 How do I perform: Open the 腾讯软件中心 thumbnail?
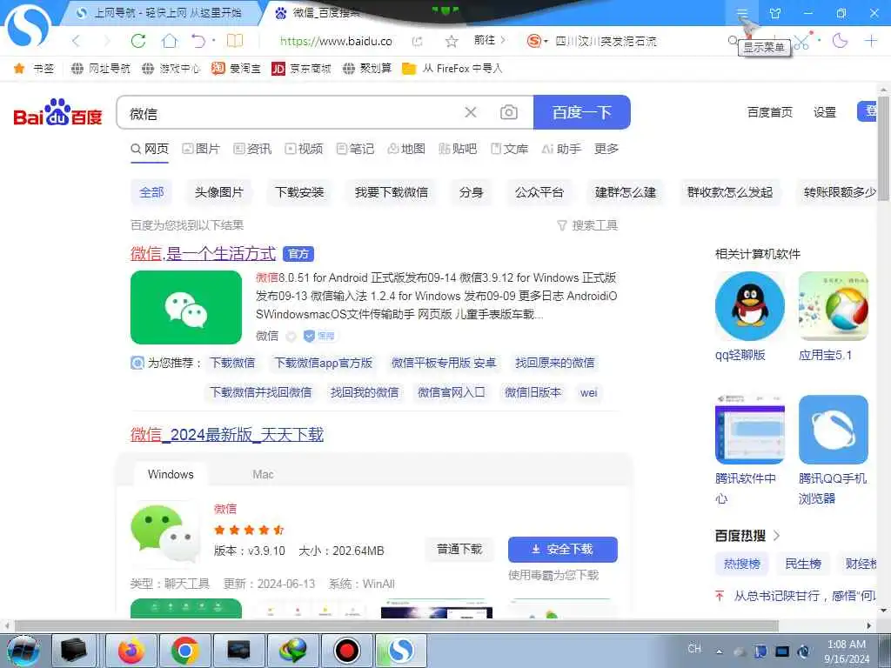point(749,430)
